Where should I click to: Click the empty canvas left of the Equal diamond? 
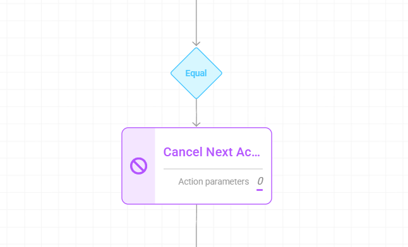coord(86,73)
